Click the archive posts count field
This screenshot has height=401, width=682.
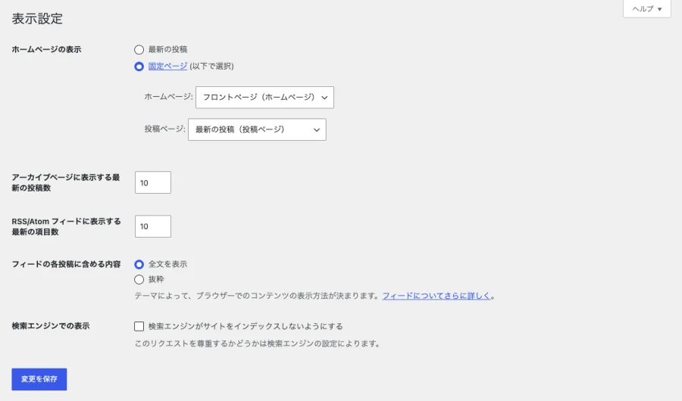(152, 182)
